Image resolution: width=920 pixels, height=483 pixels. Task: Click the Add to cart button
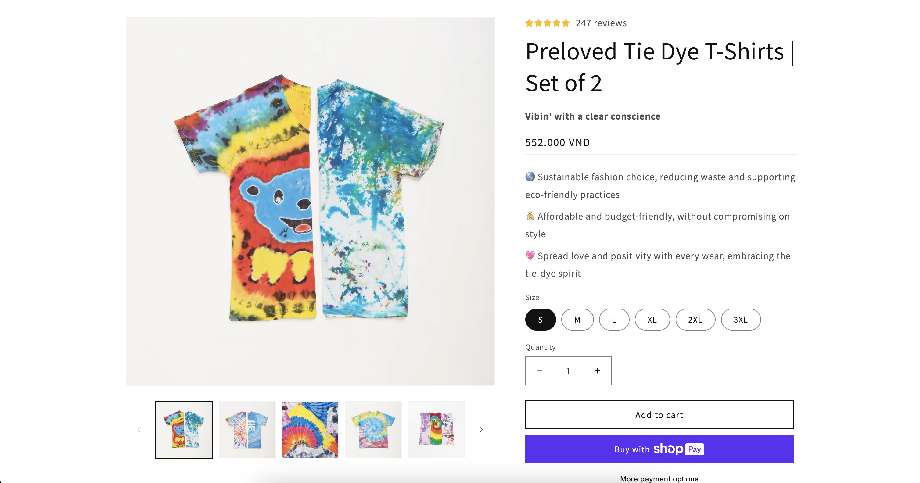point(659,415)
